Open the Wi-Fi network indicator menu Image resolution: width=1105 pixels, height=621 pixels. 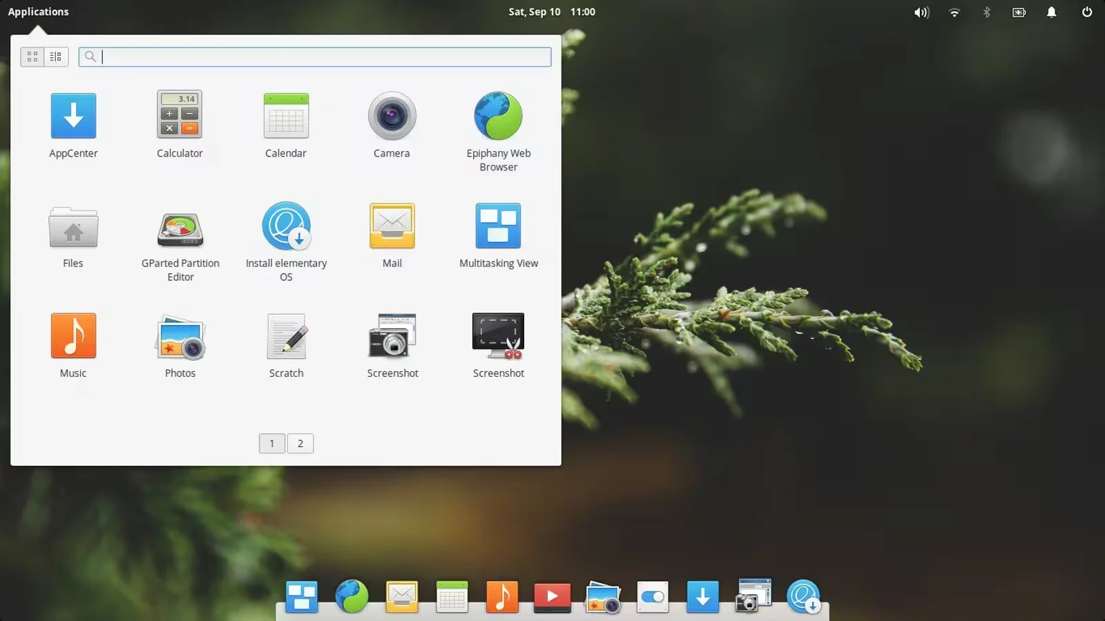pyautogui.click(x=954, y=12)
